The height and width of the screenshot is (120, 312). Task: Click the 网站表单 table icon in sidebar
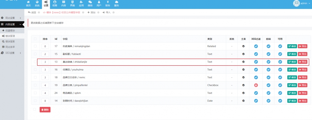(3, 47)
